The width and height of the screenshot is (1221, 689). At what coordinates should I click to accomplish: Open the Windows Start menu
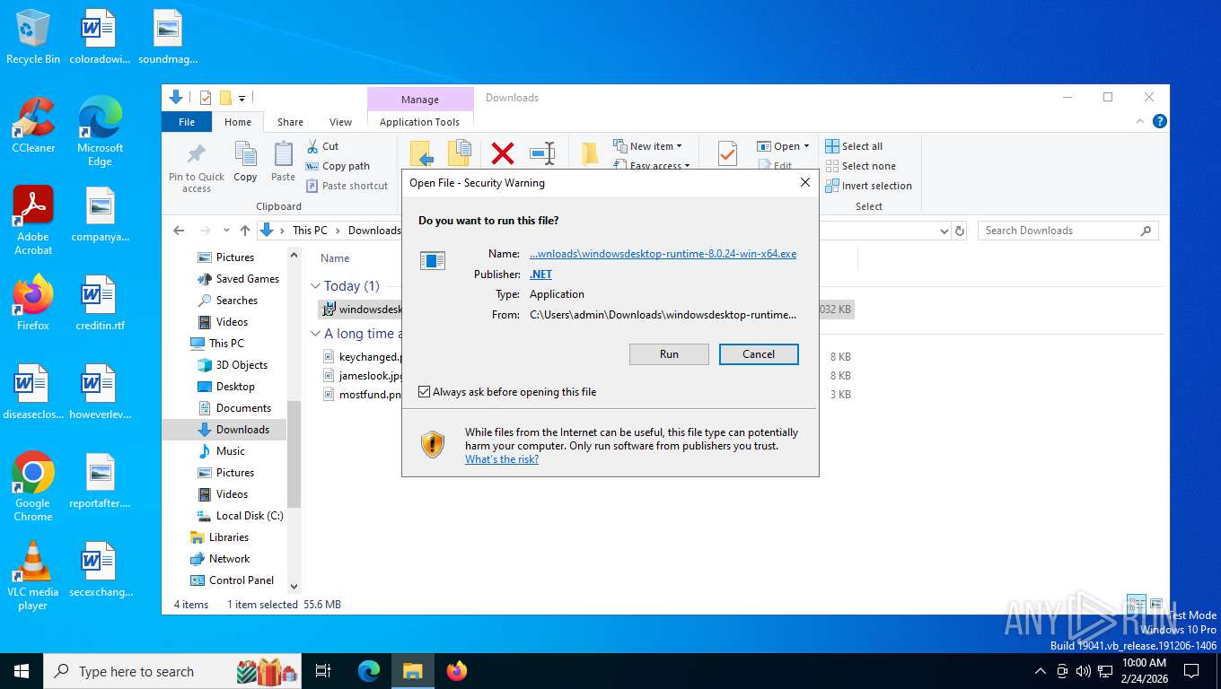(22, 671)
